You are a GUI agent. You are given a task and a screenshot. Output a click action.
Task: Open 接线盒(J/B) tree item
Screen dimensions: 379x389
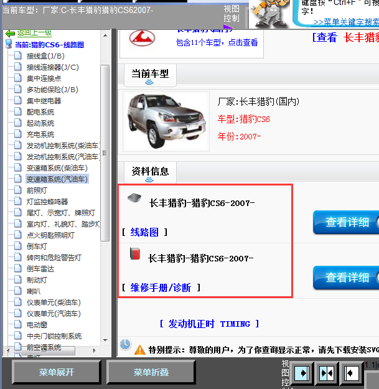[x=45, y=56]
